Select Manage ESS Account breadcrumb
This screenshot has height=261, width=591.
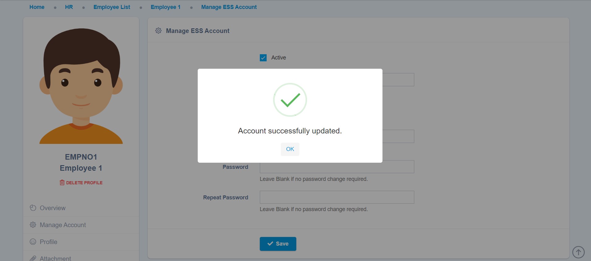[229, 7]
